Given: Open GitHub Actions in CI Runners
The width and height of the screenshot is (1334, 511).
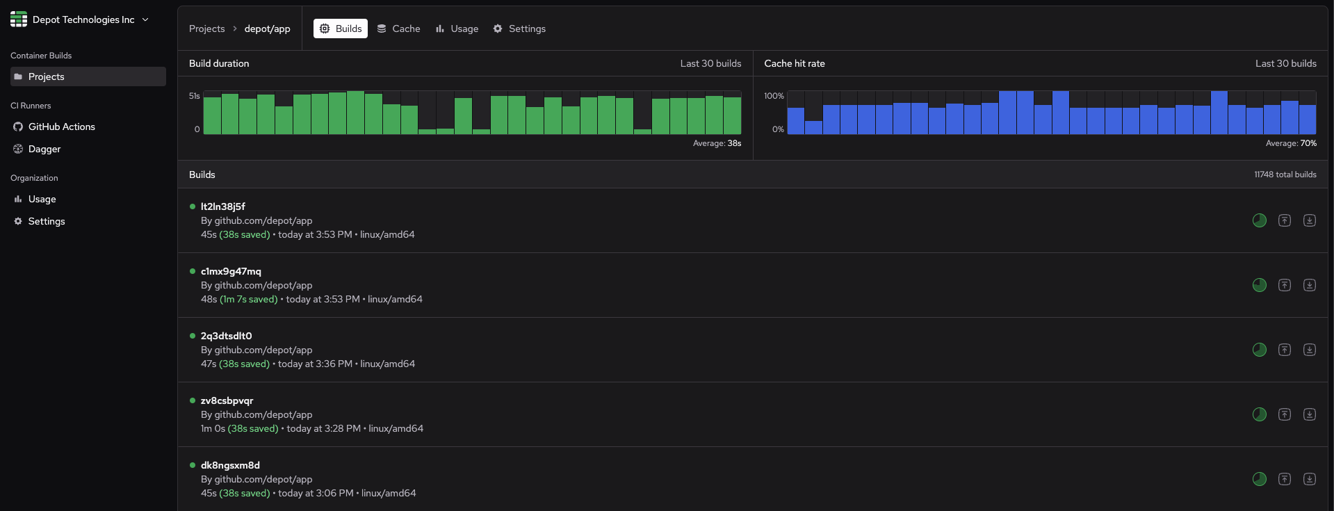Looking at the screenshot, I should tap(61, 127).
